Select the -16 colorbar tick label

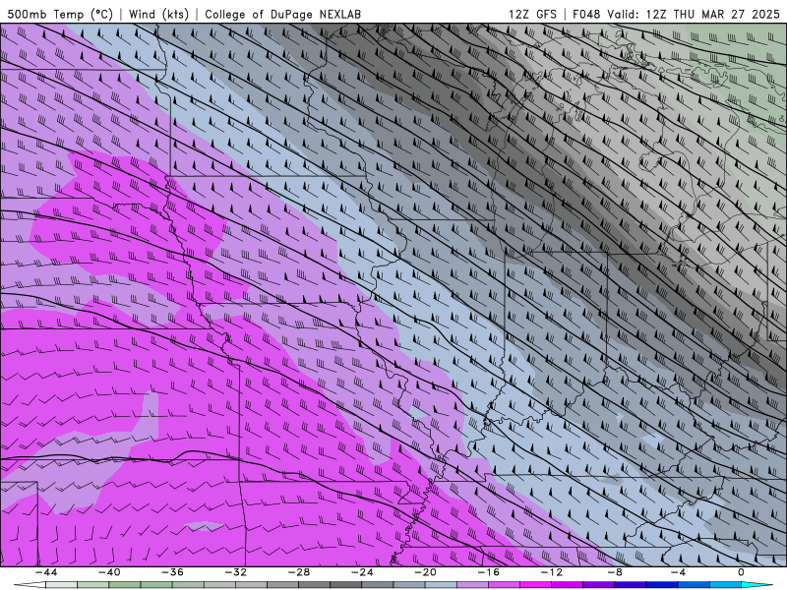(488, 572)
